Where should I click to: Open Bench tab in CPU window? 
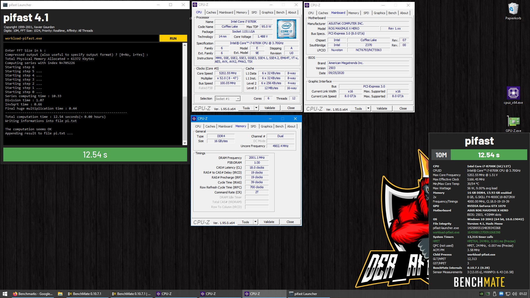280,12
